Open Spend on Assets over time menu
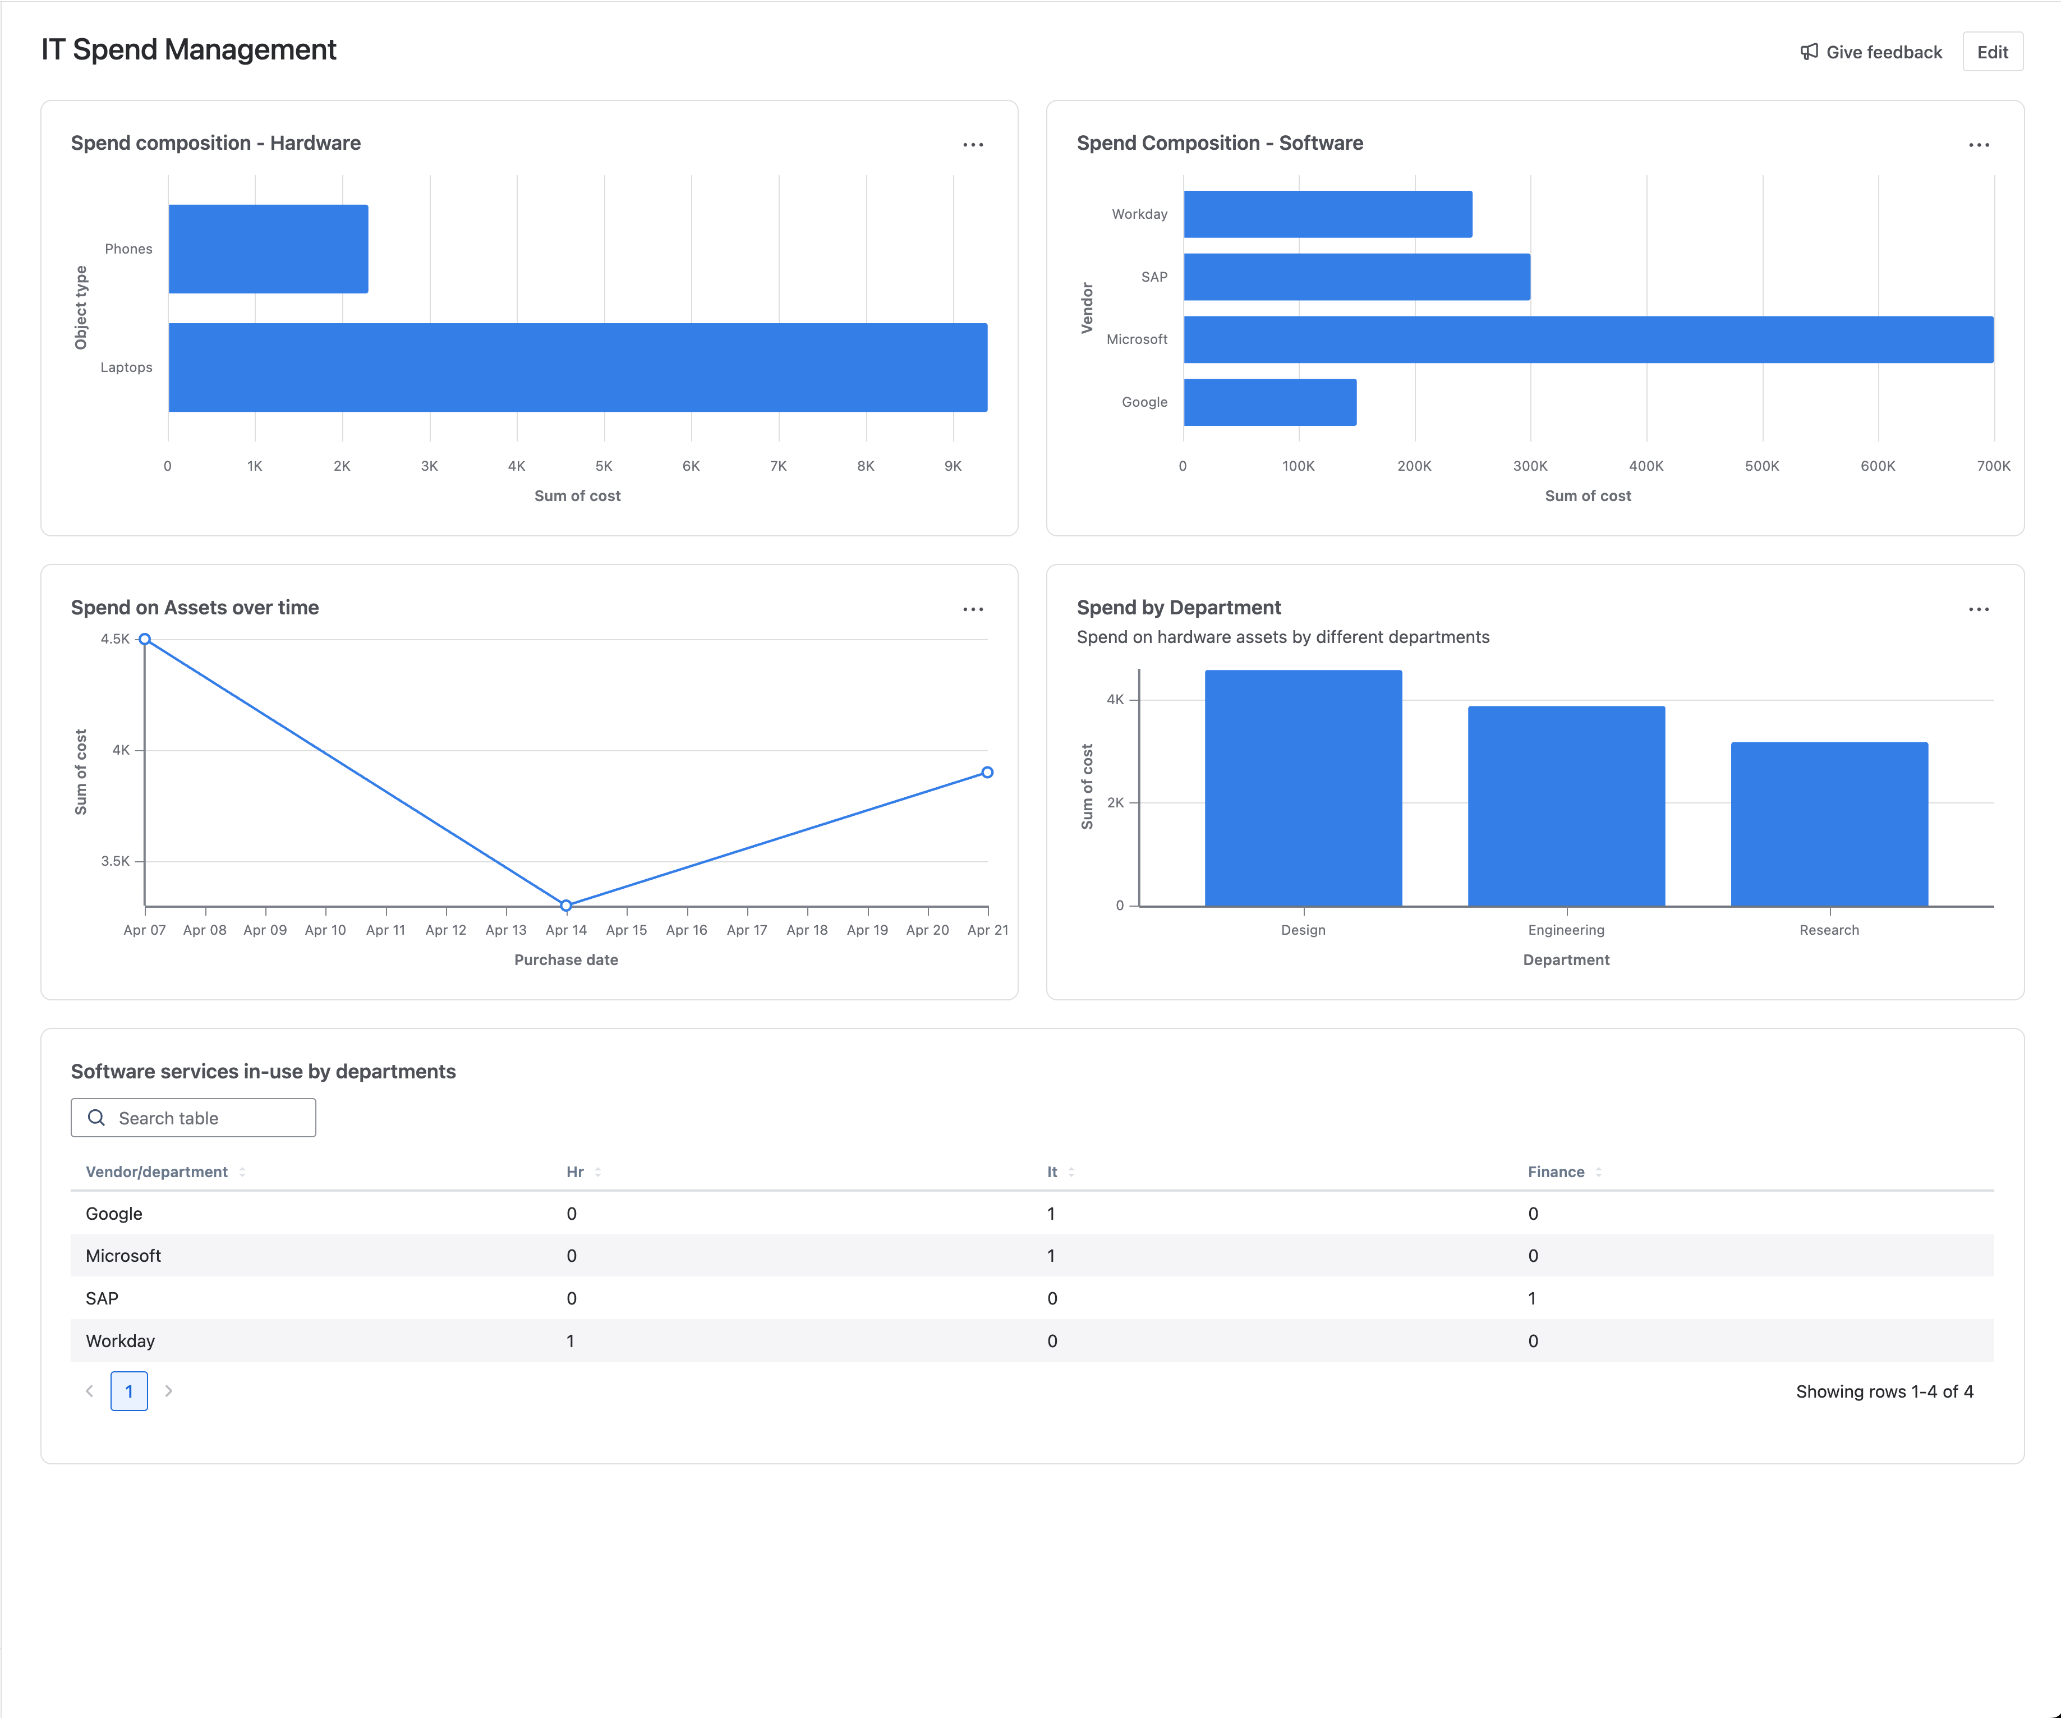Screen dimensions: 2061x1718 973,609
